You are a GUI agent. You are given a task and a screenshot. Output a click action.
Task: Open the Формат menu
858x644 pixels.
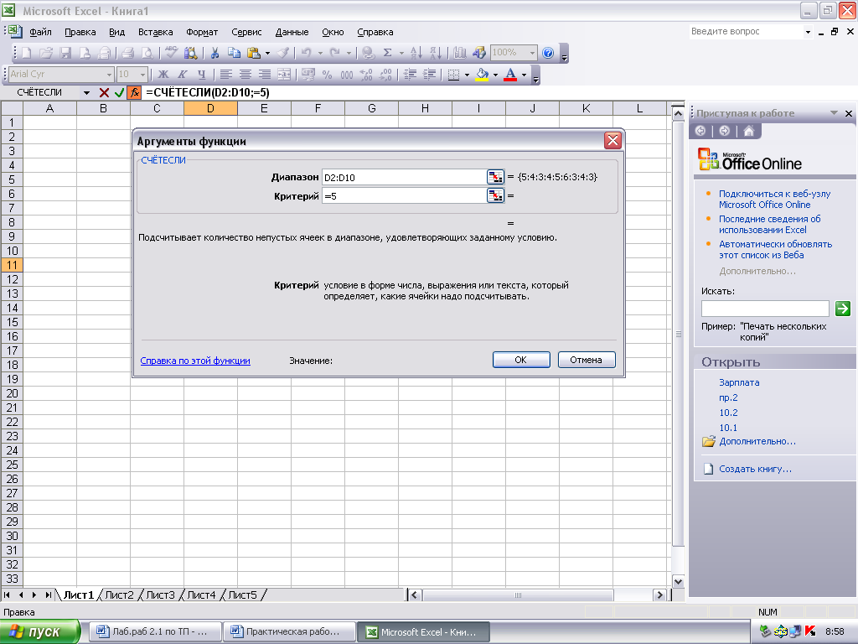pos(202,32)
